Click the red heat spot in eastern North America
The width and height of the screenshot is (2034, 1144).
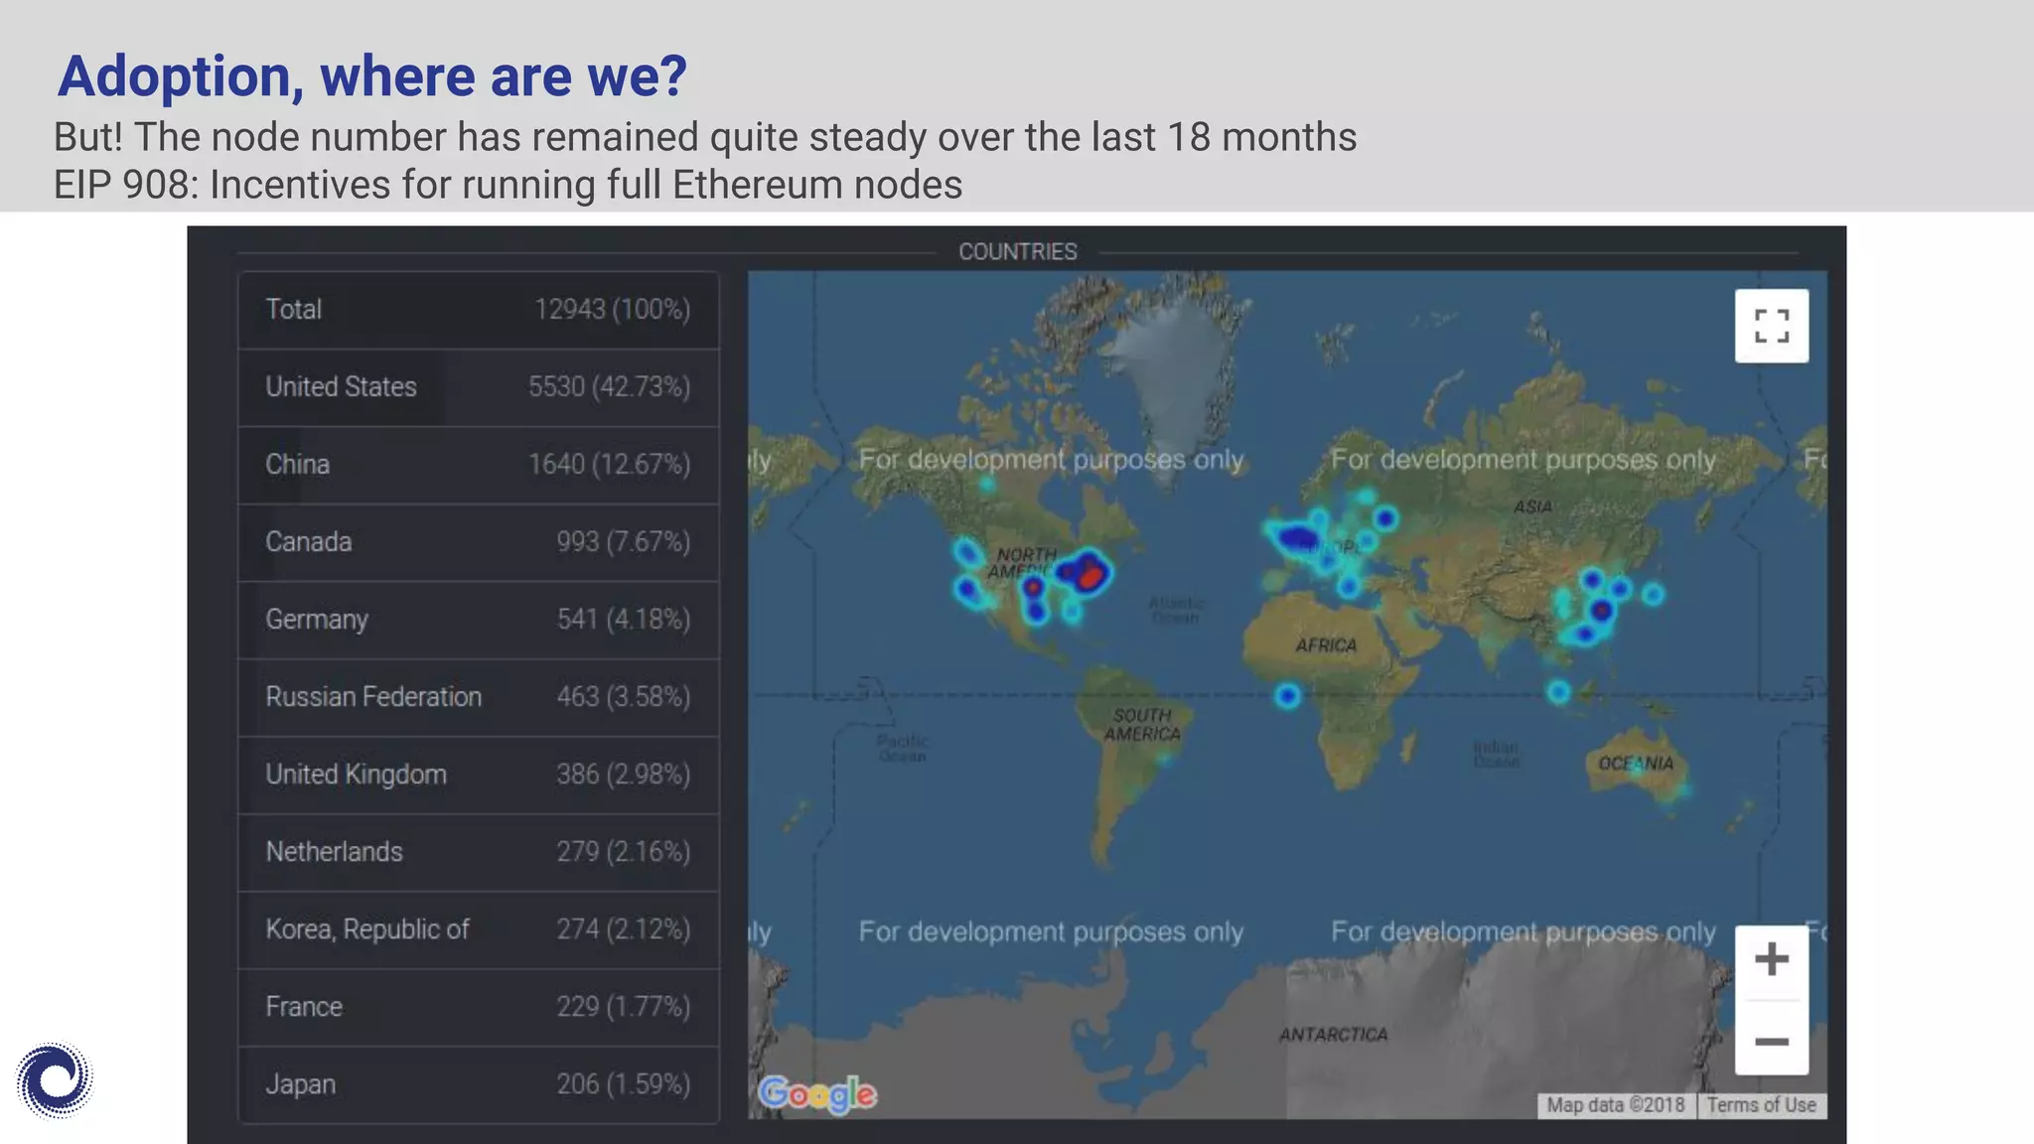pos(1090,575)
